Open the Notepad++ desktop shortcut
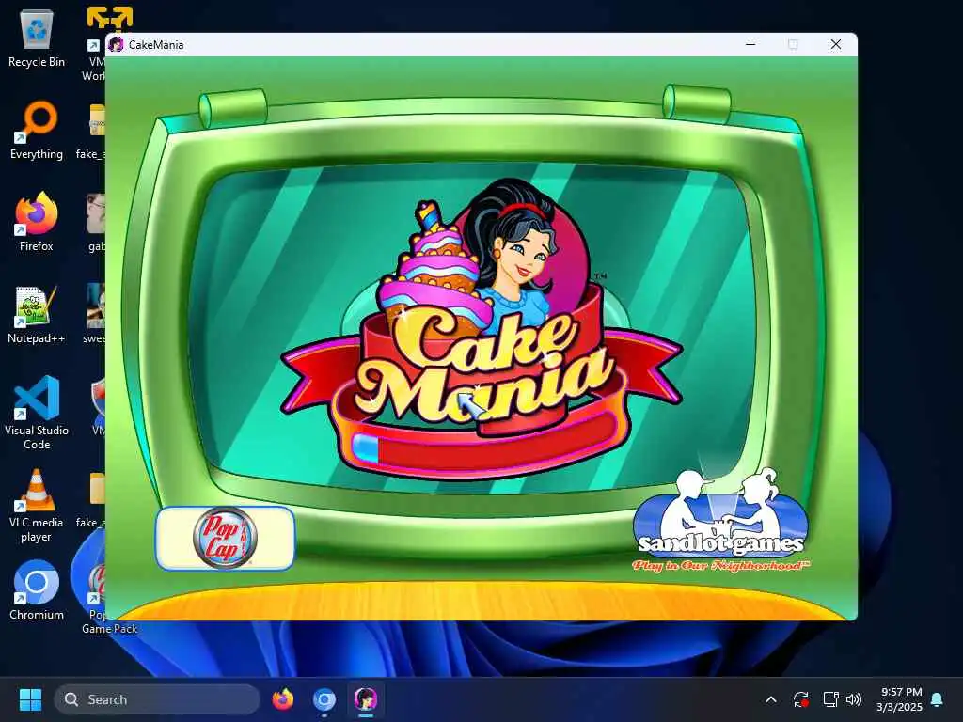The height and width of the screenshot is (722, 963). coord(37,314)
